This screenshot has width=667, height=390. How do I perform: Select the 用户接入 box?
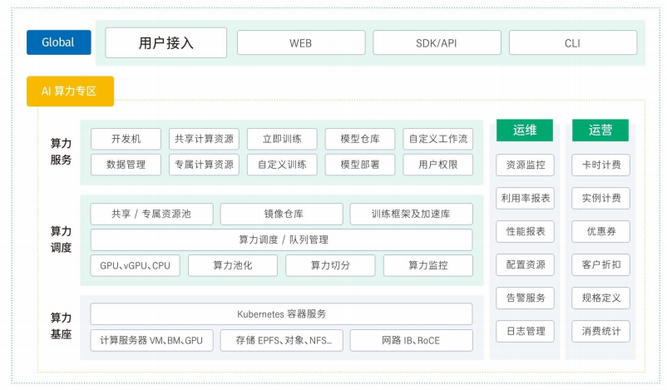pos(166,43)
